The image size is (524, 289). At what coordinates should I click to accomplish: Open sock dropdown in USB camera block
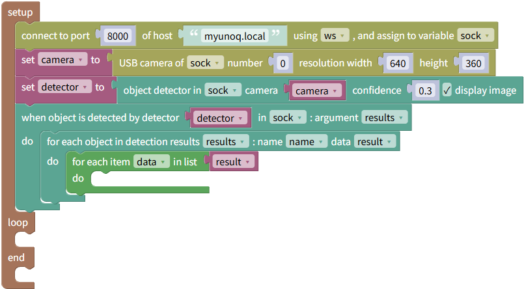tap(205, 62)
